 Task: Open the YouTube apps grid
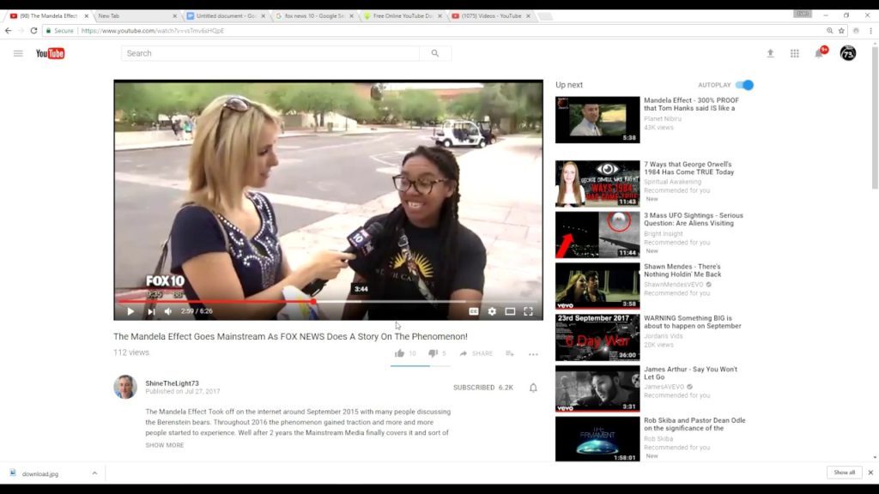(794, 53)
